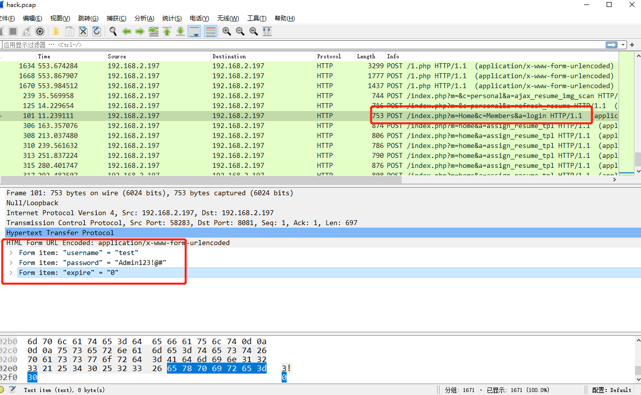The height and width of the screenshot is (395, 641).
Task: Maximize the Wireshark window
Action: pos(609,5)
